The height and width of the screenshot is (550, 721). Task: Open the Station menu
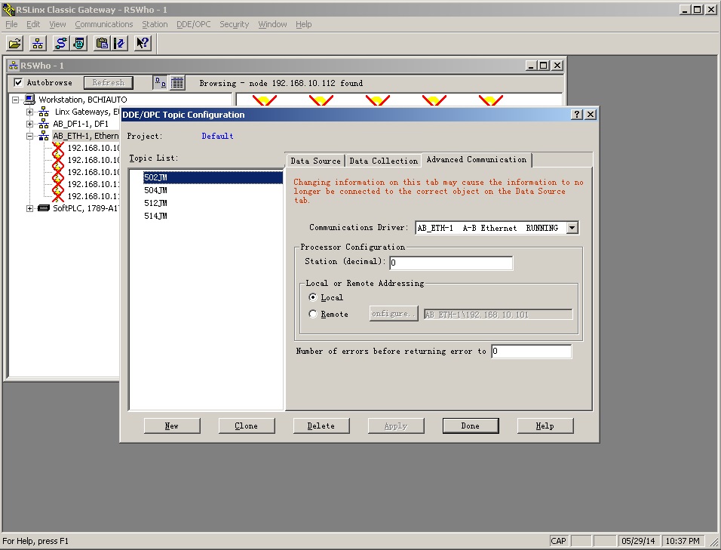coord(155,24)
